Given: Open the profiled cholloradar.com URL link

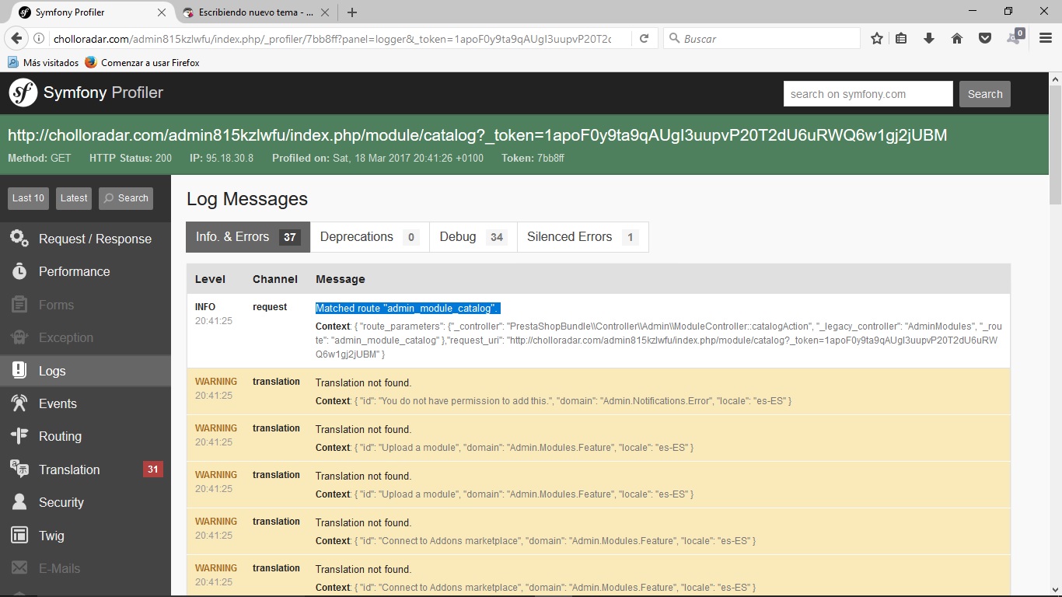Looking at the screenshot, I should pos(477,135).
